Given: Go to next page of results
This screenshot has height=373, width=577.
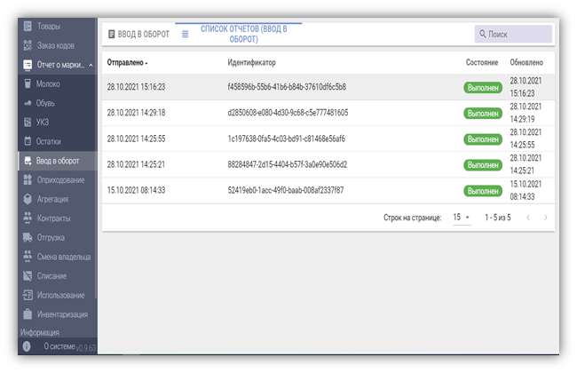Looking at the screenshot, I should [545, 218].
